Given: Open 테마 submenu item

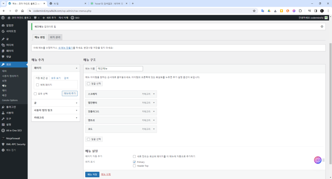Looking at the screenshot, I should (4, 71).
